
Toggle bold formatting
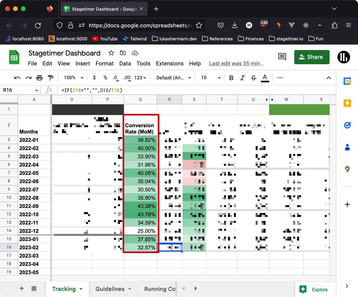(x=231, y=78)
